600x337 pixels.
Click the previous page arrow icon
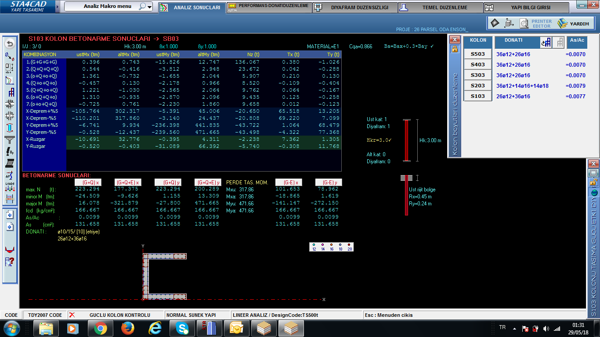pos(9,215)
